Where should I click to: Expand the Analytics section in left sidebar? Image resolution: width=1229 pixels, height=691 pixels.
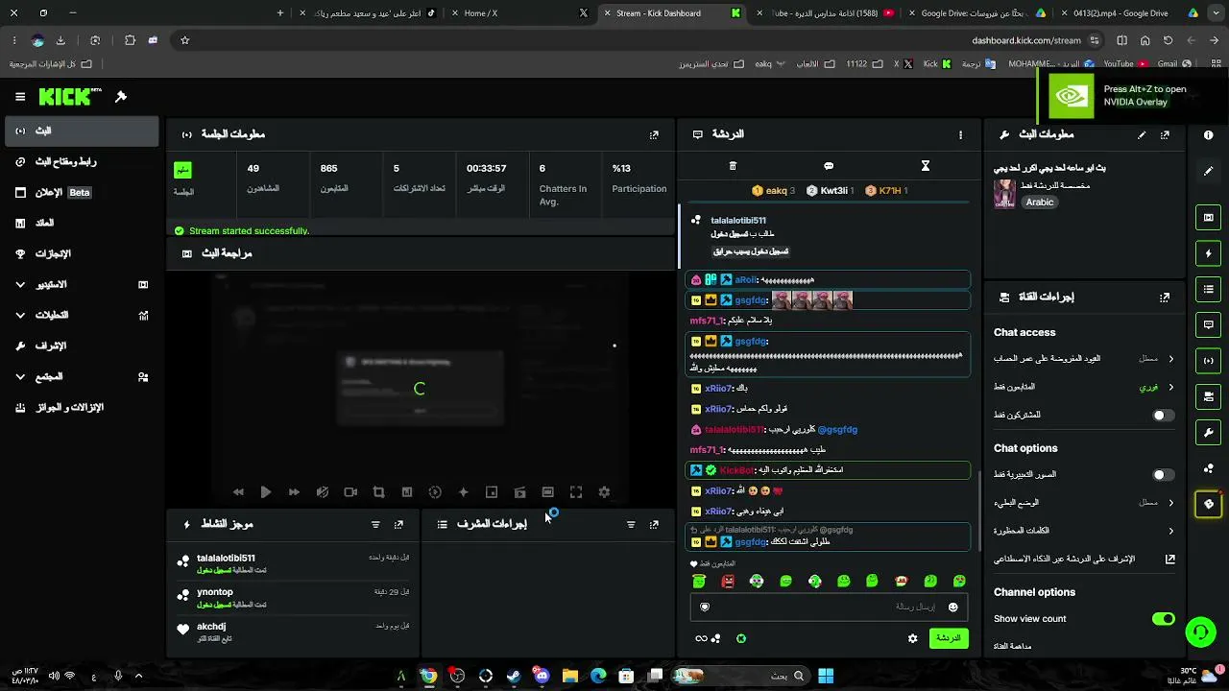[82, 316]
